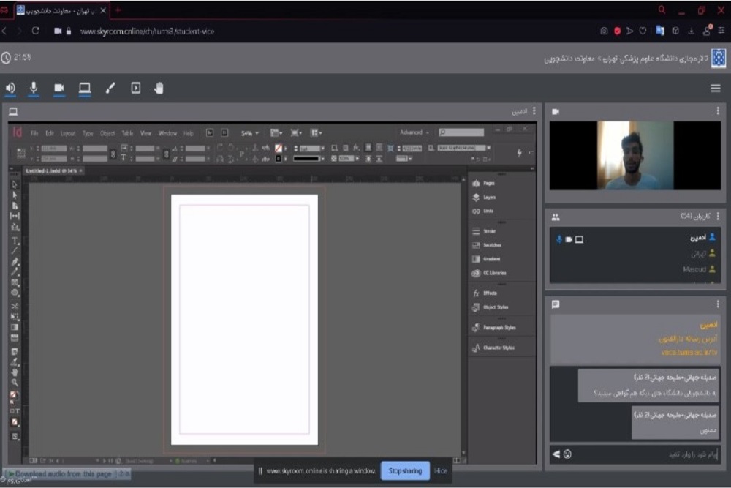Toggle the webcam in the top toolbar

[x=59, y=89]
